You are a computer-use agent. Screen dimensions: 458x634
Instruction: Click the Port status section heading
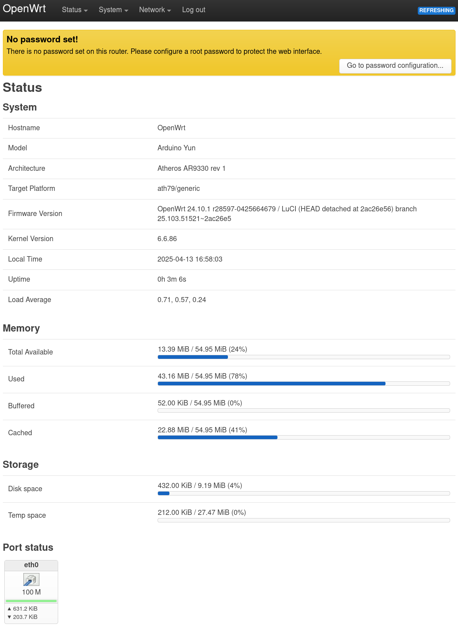28,548
